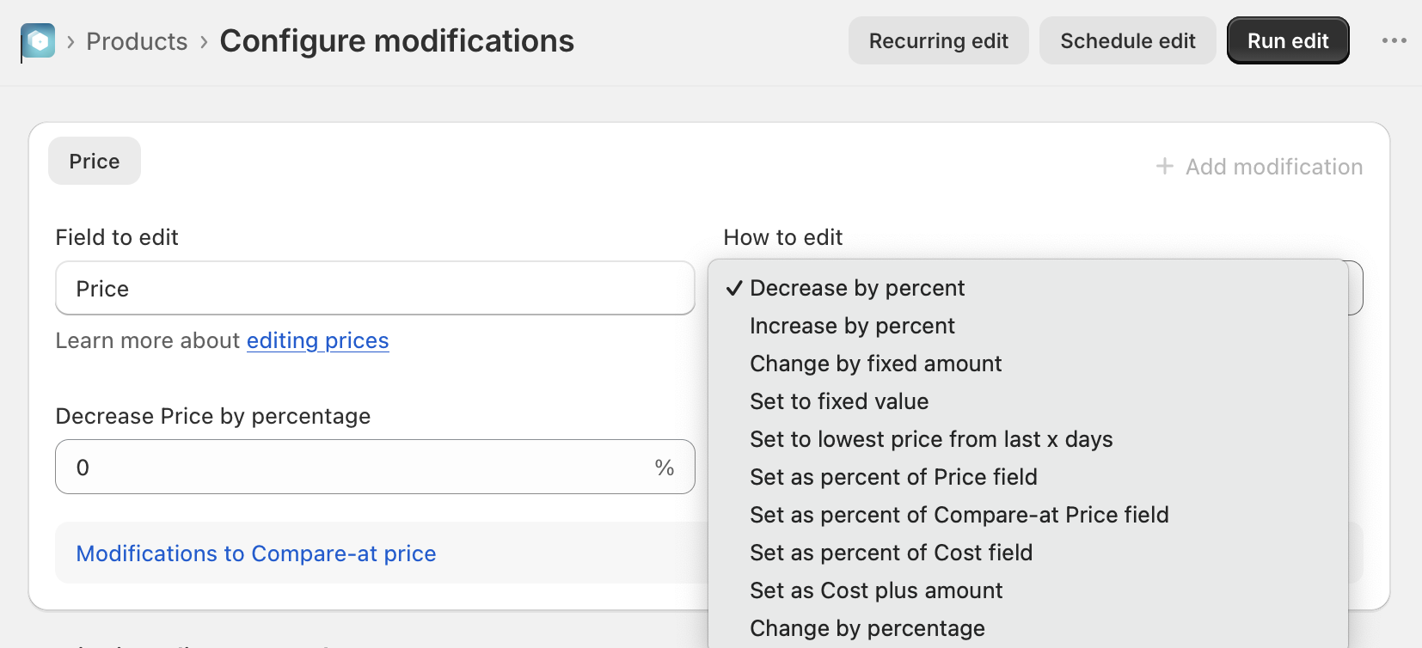Screen dimensions: 1422x648
Task: Click the plus icon beside Add modification
Action: (1164, 166)
